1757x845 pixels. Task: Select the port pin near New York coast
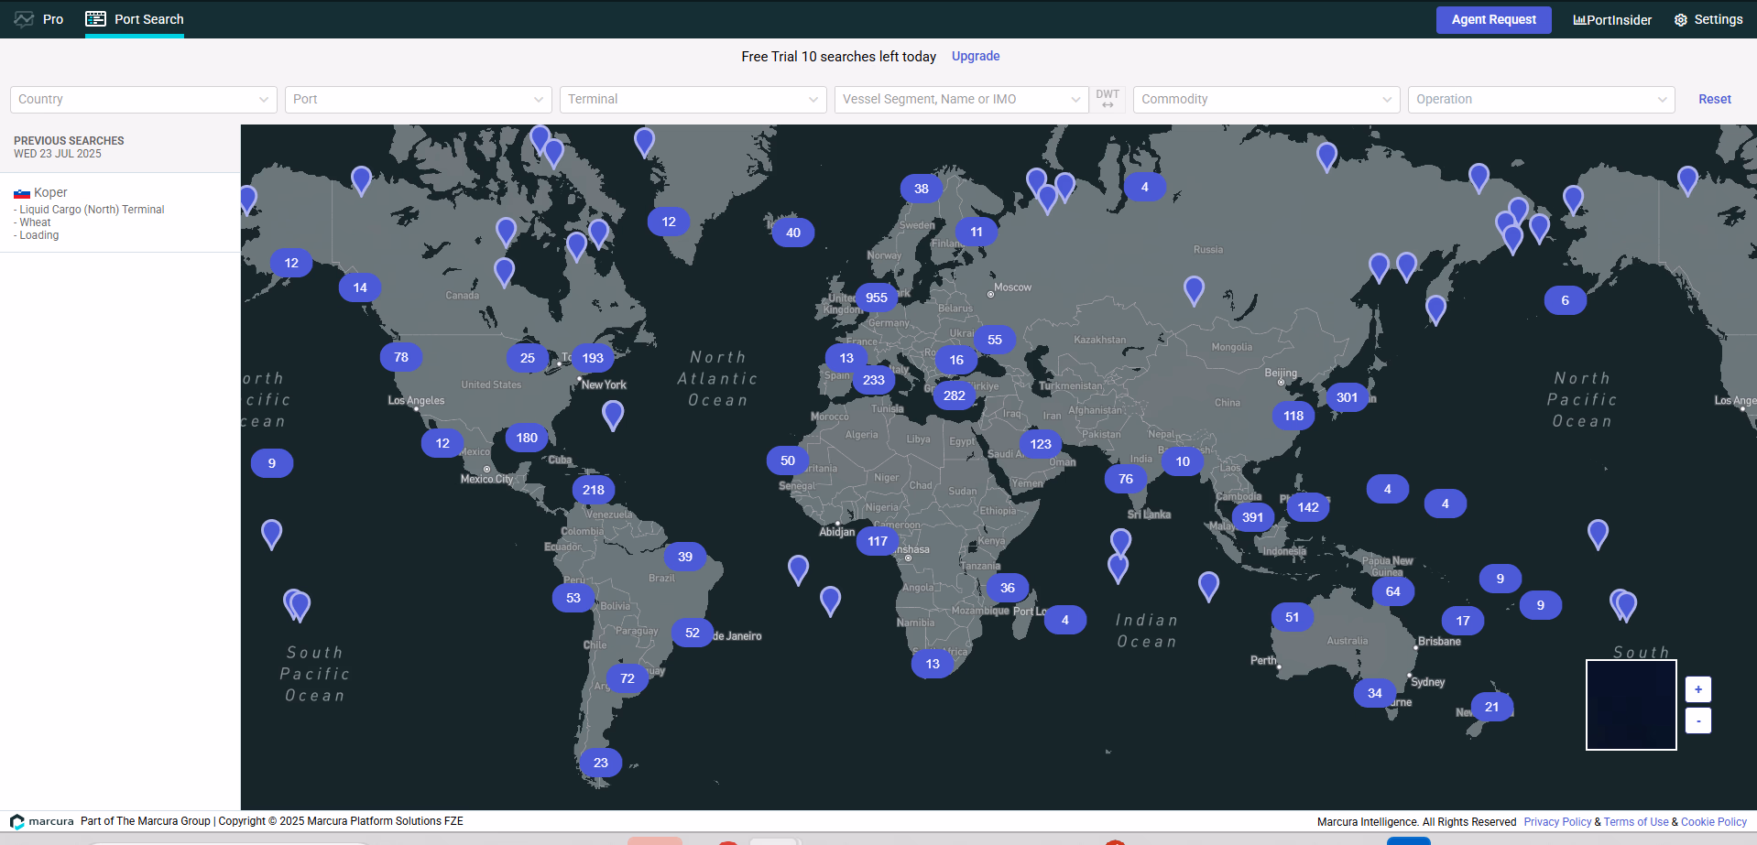pyautogui.click(x=613, y=415)
